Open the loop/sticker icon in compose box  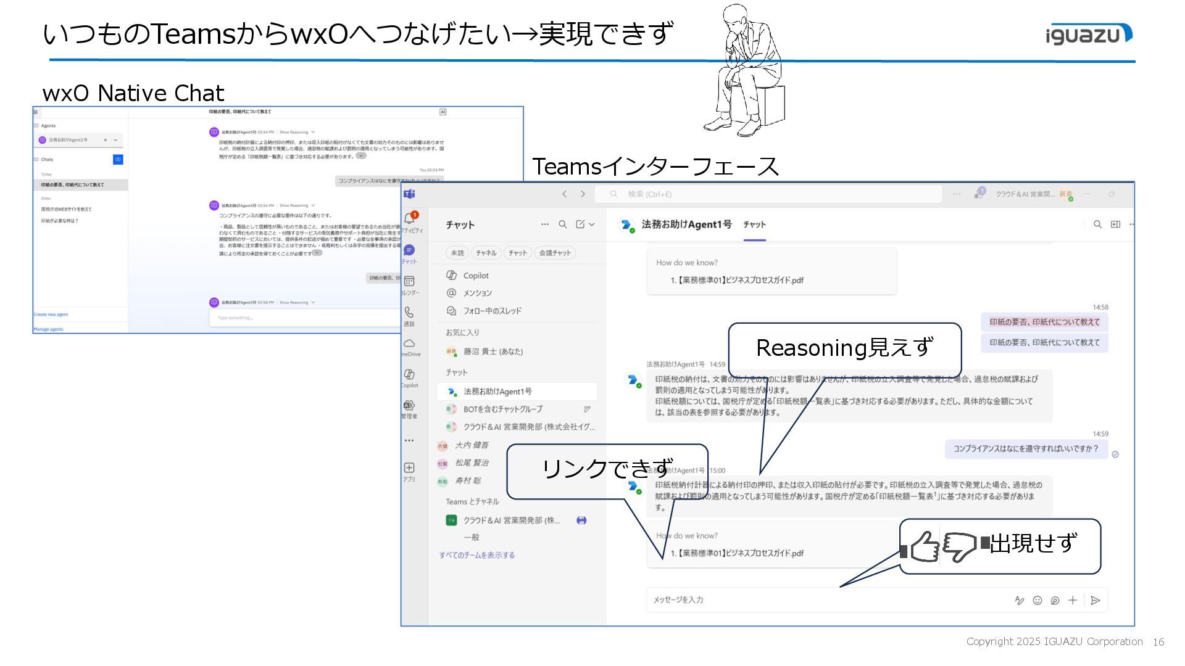[1055, 600]
